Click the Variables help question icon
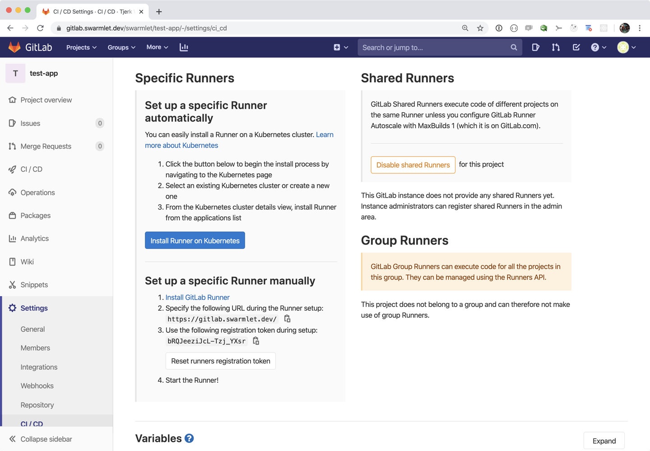650x451 pixels. pyautogui.click(x=189, y=438)
